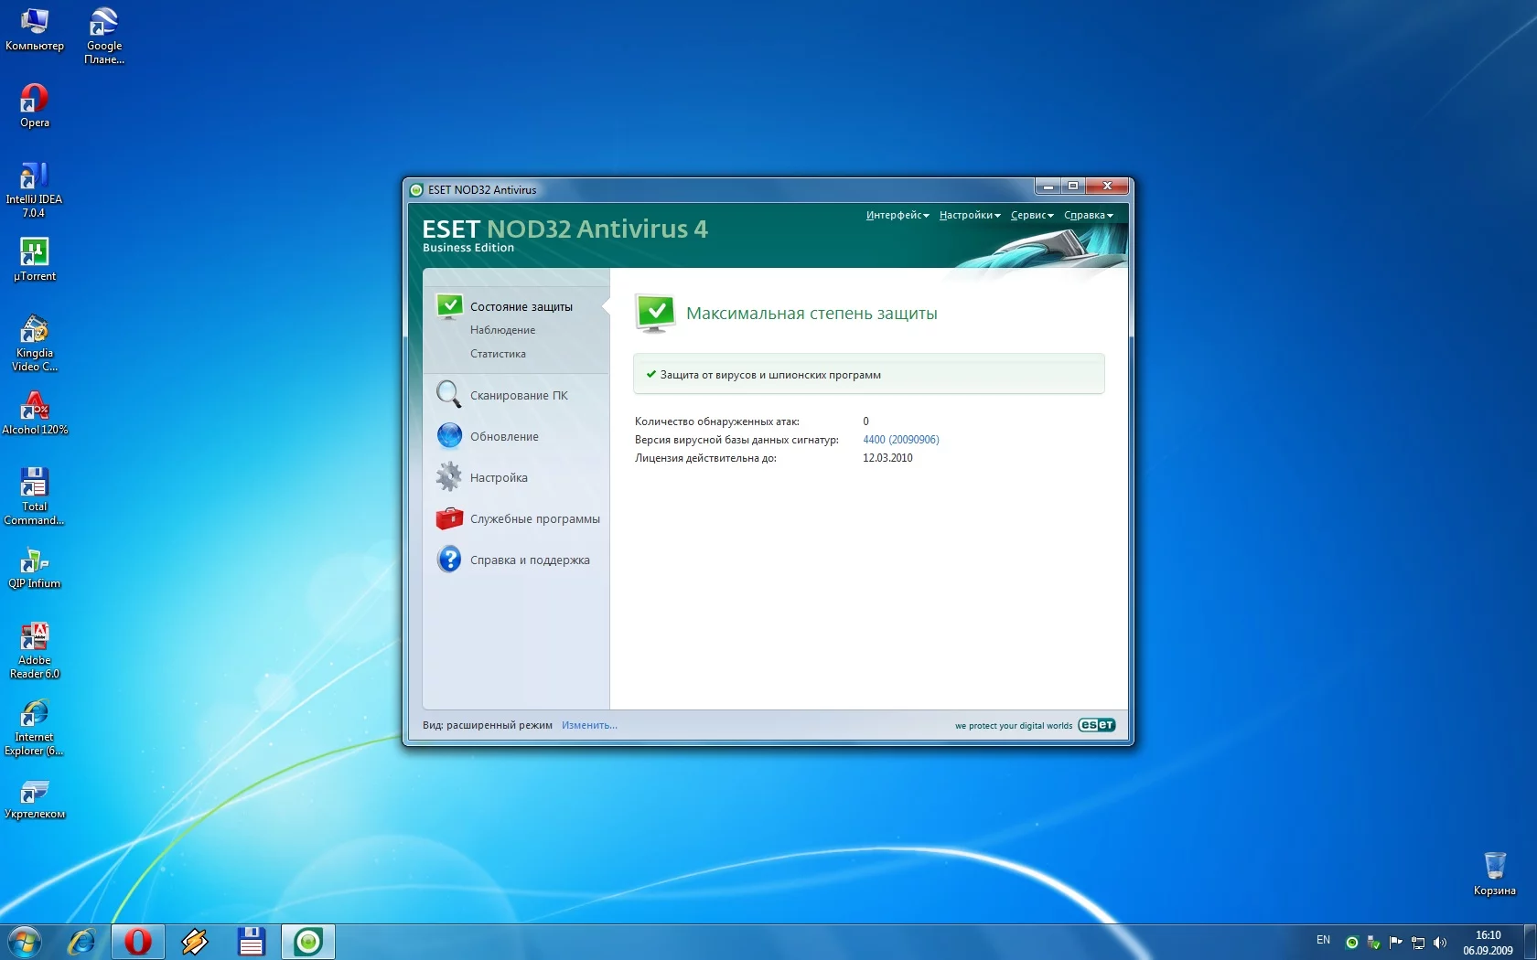Open the Статистика sub-item
1537x960 pixels.
point(498,354)
